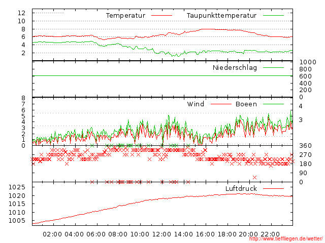Click the 90 wind direction axis value
Viewport: 325px width, 243px height.
(303, 173)
